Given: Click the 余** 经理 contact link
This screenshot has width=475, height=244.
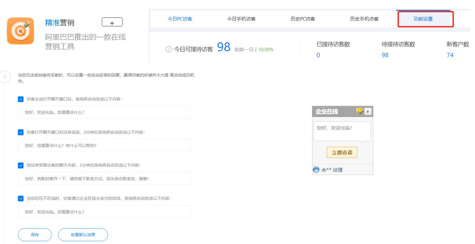Looking at the screenshot, I should (x=332, y=170).
